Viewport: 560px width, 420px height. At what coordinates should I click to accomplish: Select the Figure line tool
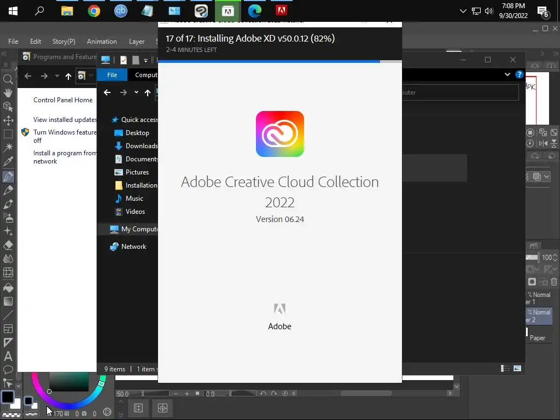tap(8, 315)
